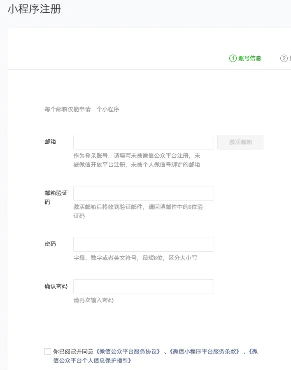Open the 微信公众平台服务协议 link
The width and height of the screenshot is (291, 370).
click(x=128, y=352)
